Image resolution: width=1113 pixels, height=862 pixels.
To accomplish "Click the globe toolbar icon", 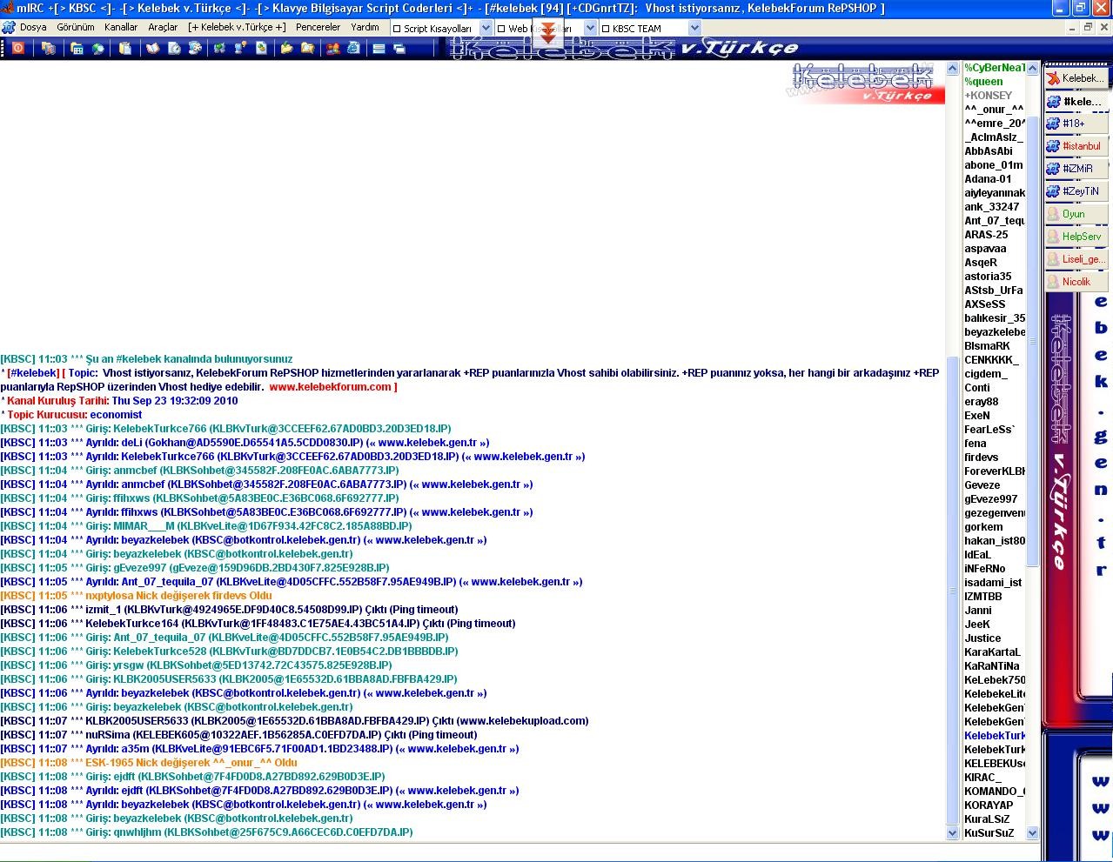I will click(97, 49).
